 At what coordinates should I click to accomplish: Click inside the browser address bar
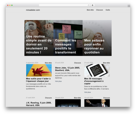[x=64, y=5]
